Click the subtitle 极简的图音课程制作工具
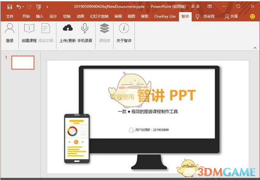The width and height of the screenshot is (260, 180). pyautogui.click(x=154, y=111)
